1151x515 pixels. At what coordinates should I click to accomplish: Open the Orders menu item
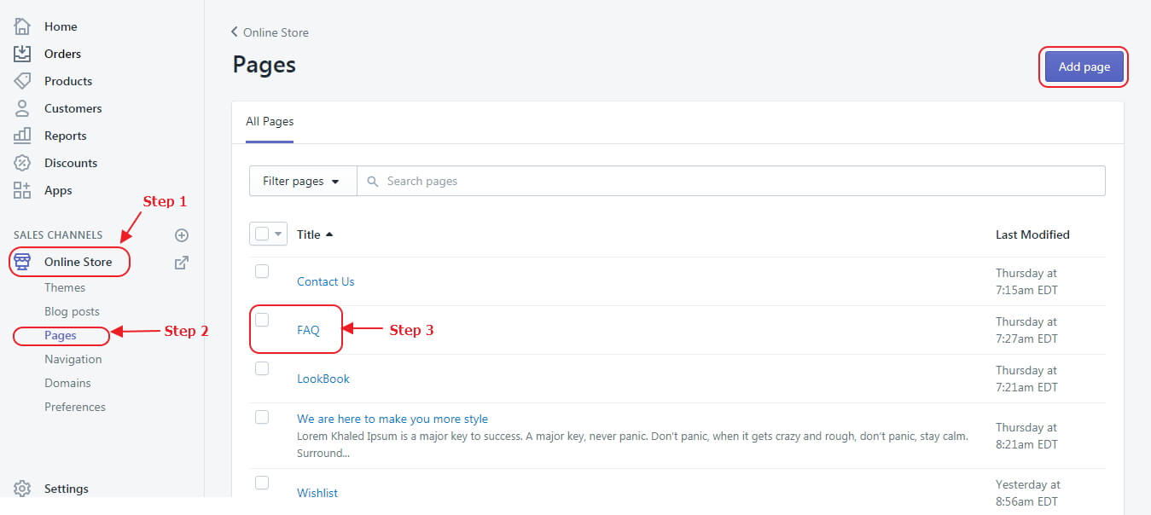pos(63,54)
